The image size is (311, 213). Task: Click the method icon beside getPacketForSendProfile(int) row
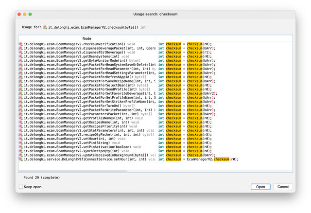tap(21, 89)
